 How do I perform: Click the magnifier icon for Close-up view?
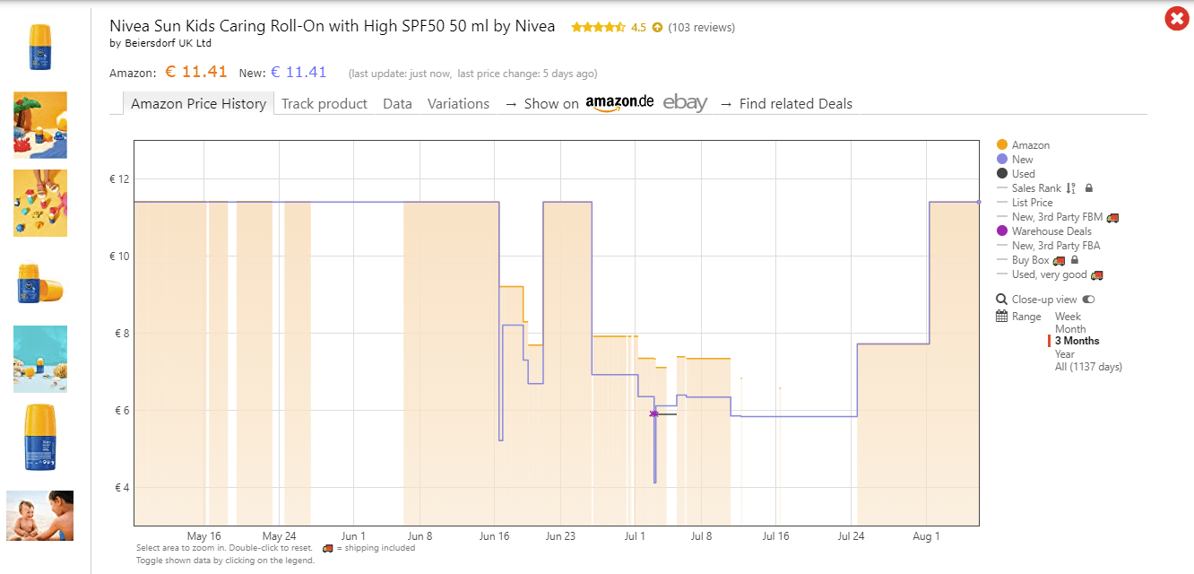tap(1001, 300)
